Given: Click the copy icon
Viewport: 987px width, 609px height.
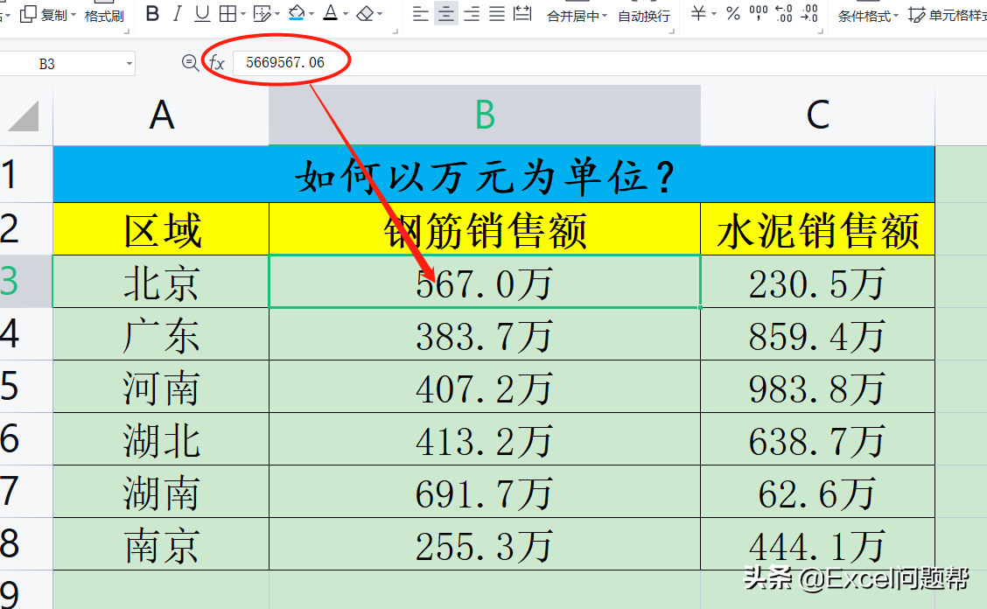Looking at the screenshot, I should click(x=28, y=14).
